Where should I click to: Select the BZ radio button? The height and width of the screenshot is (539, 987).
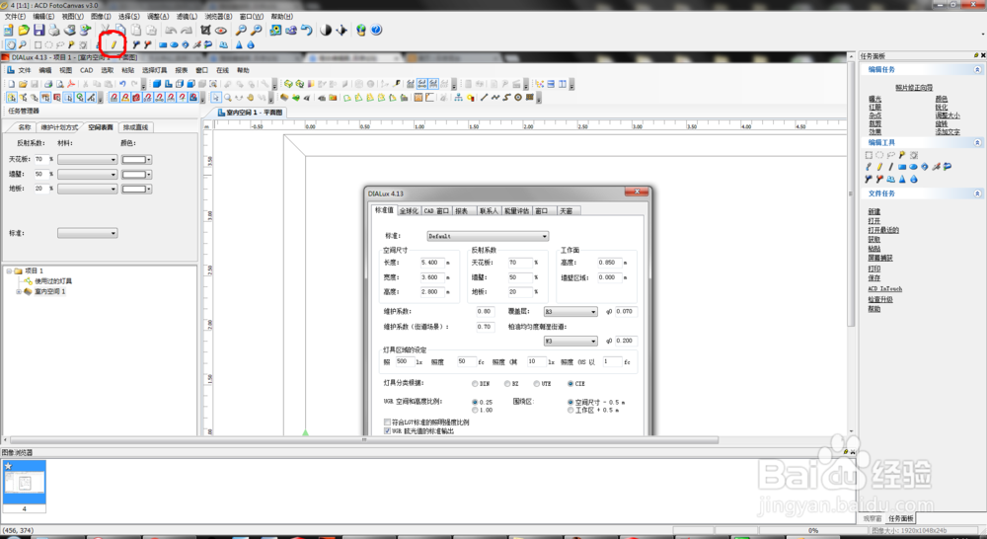[x=506, y=383]
